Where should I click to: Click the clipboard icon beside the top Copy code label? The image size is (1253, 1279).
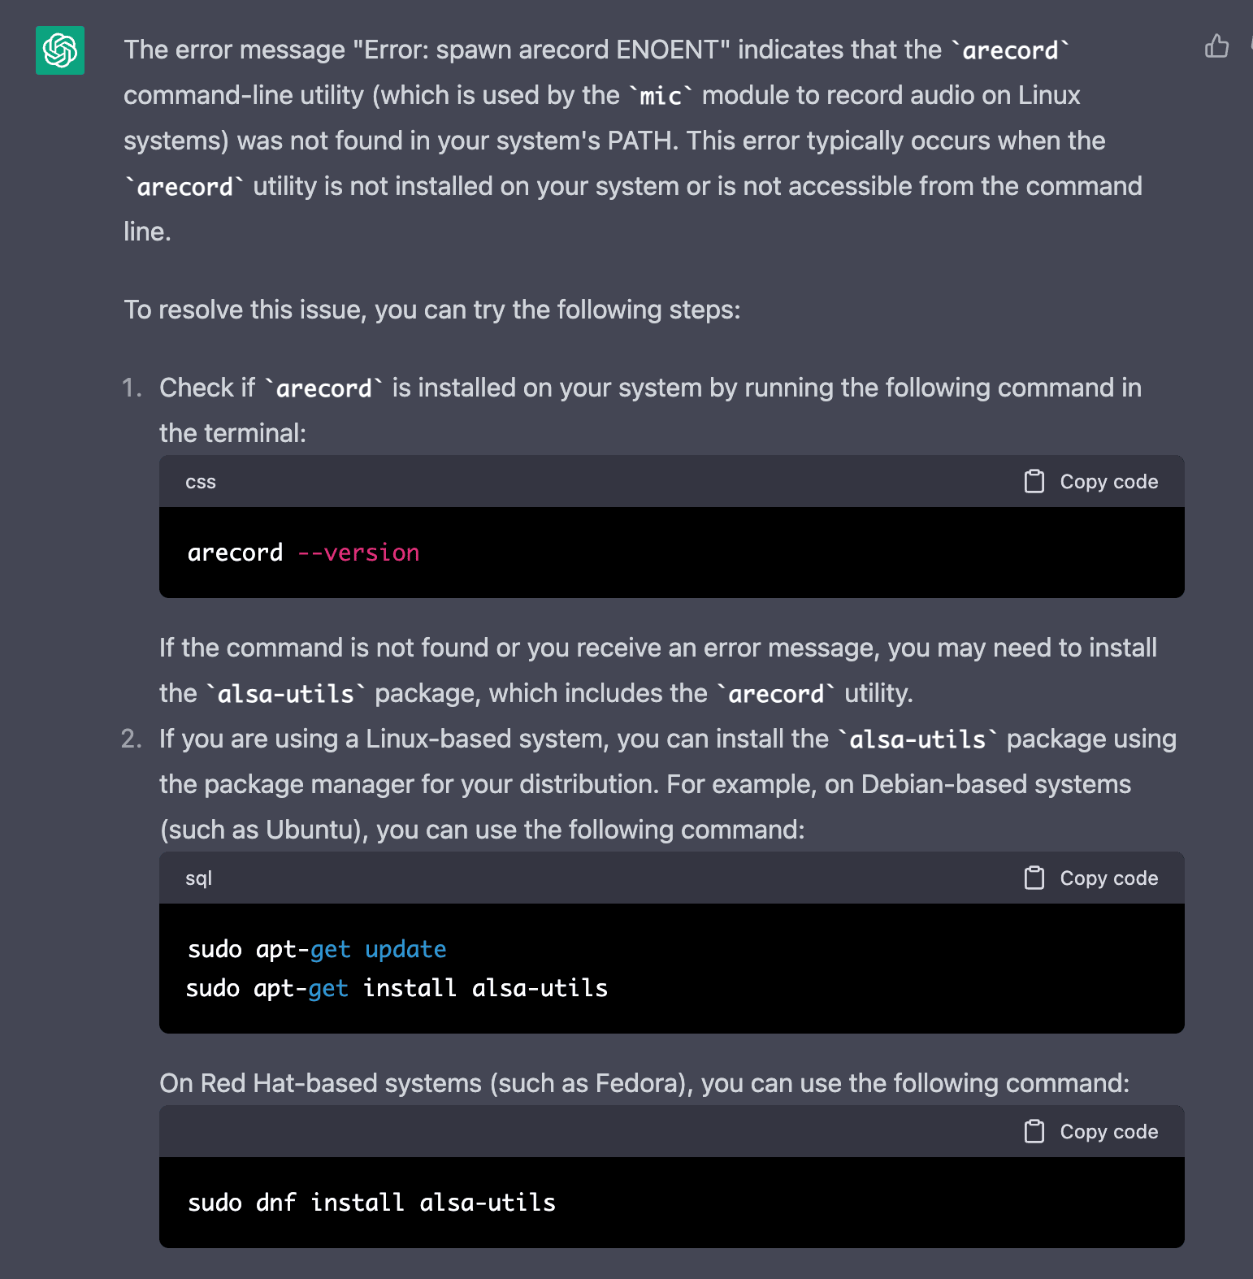click(x=1034, y=481)
